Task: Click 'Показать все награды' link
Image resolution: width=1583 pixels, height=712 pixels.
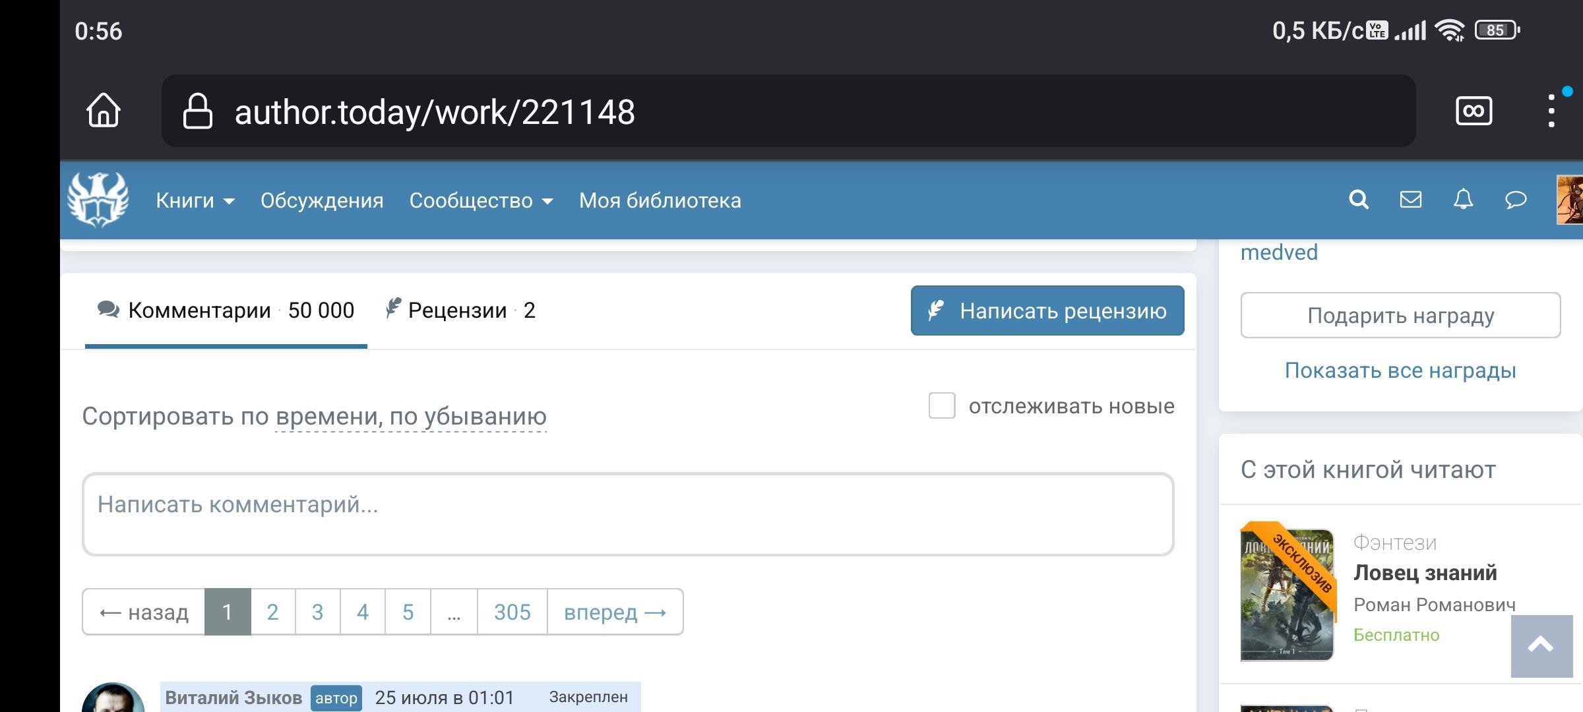Action: [x=1400, y=371]
